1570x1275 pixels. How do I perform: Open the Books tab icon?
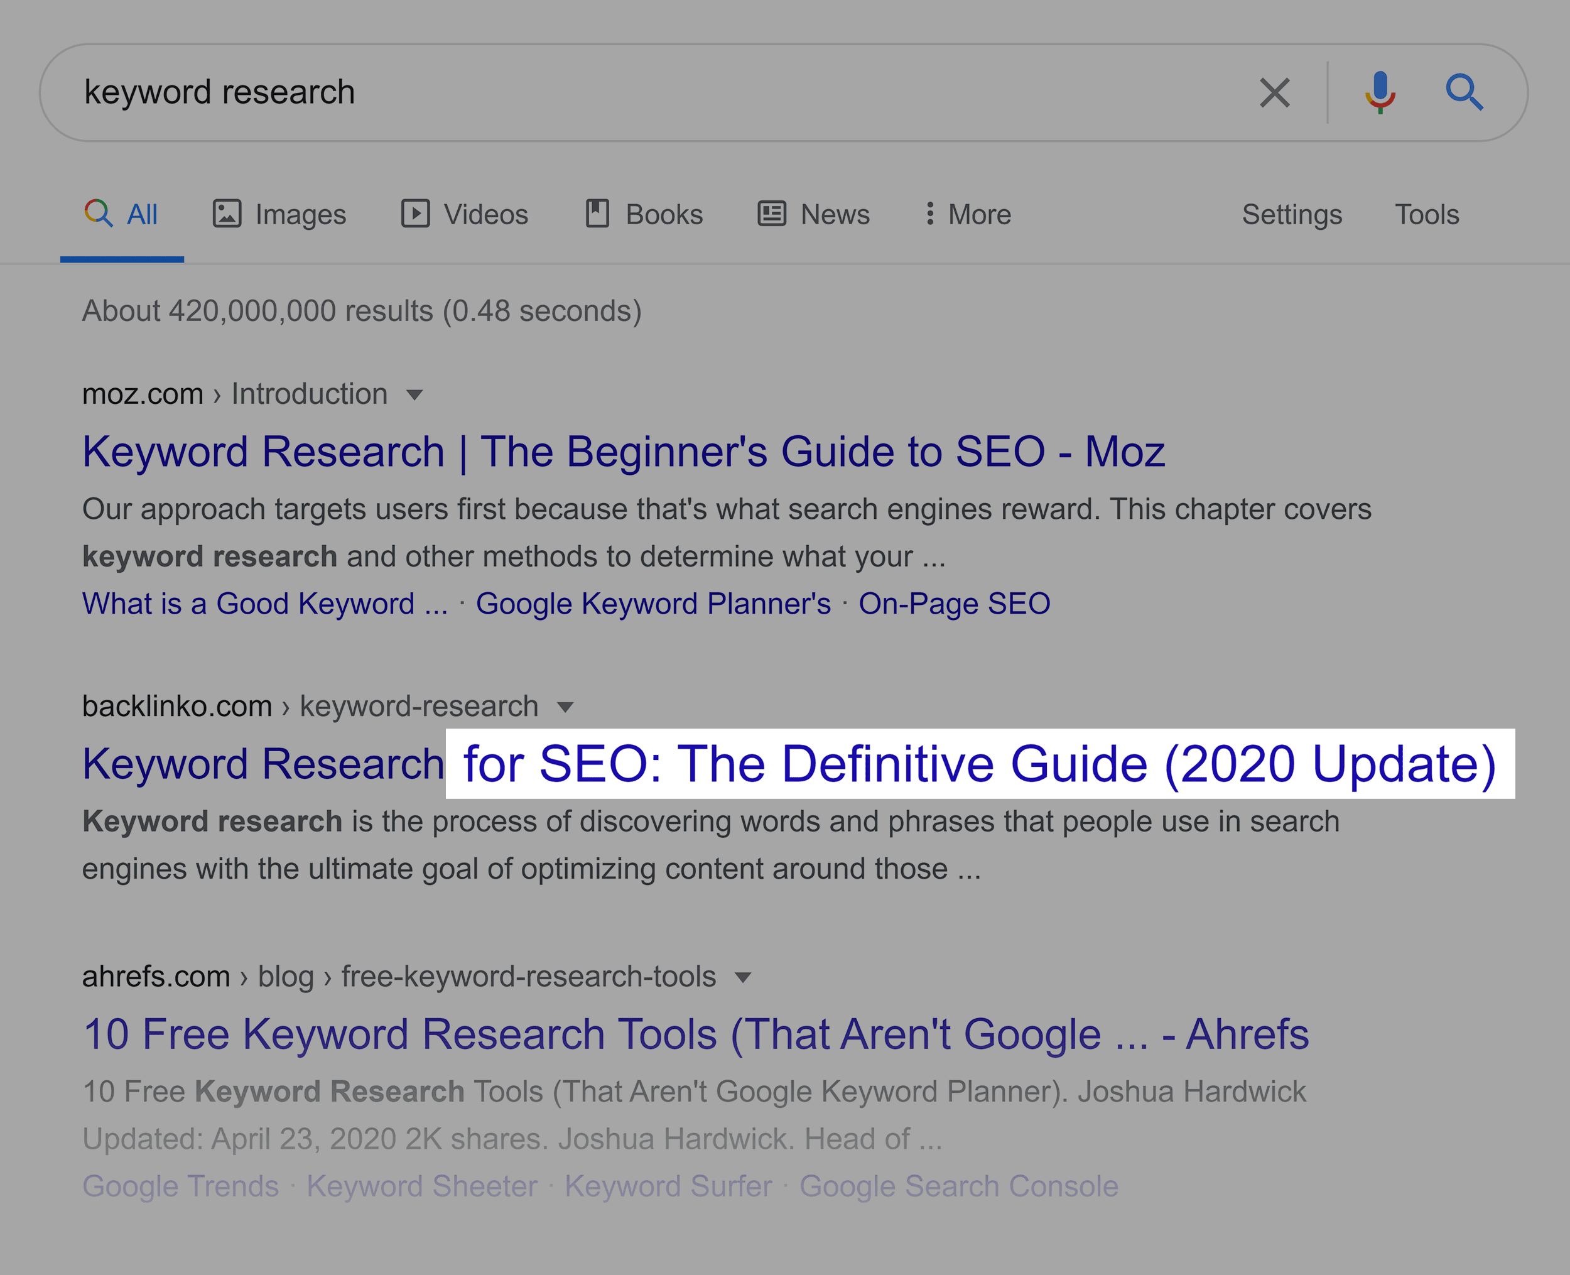click(598, 214)
